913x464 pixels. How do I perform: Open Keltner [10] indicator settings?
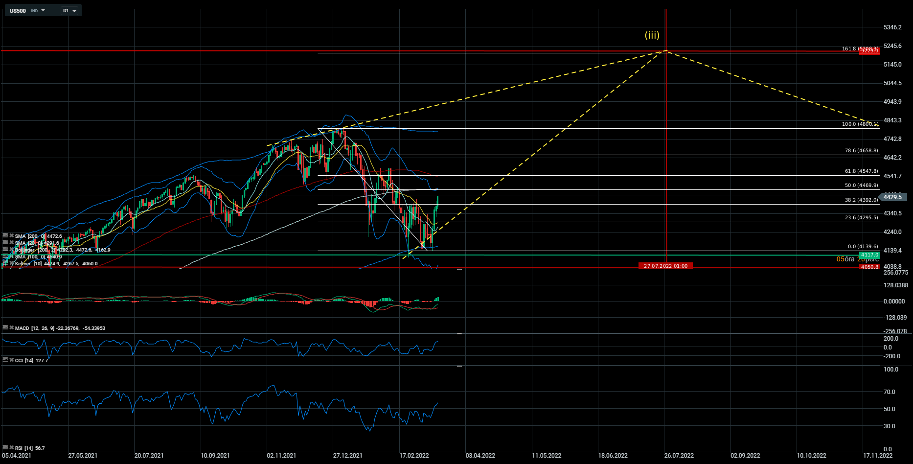click(x=5, y=263)
